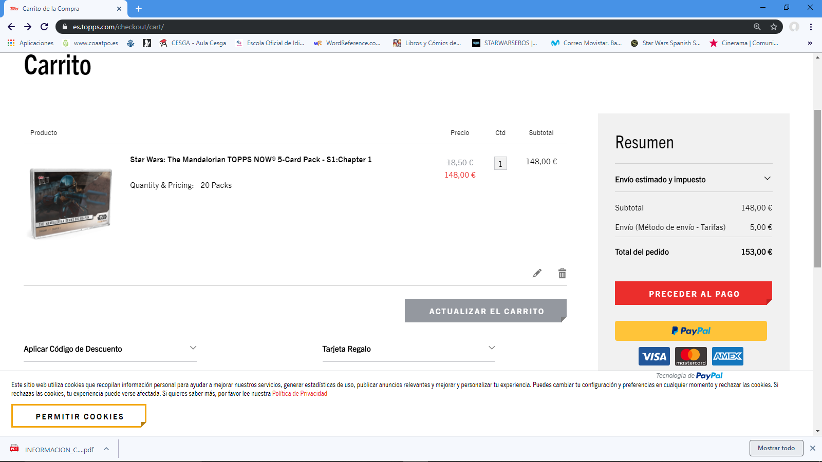The image size is (822, 462).
Task: Bookmark this page with the star icon
Action: (x=774, y=27)
